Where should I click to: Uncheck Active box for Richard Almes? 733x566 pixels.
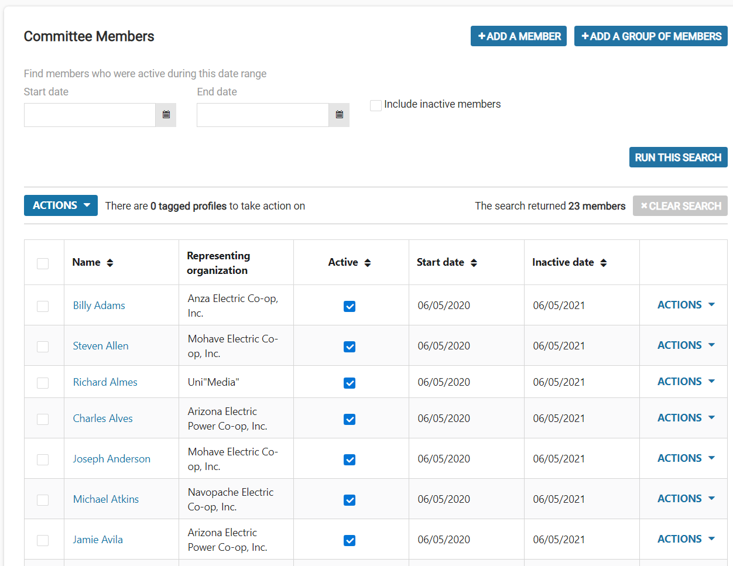pos(350,383)
